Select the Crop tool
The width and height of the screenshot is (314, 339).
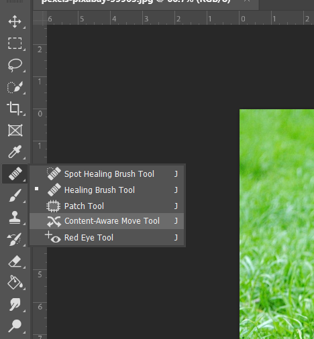pos(15,109)
